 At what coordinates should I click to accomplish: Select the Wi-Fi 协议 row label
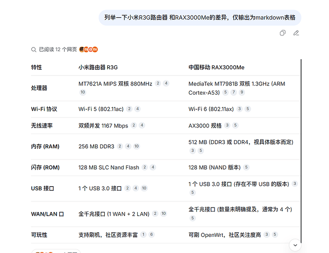44,109
